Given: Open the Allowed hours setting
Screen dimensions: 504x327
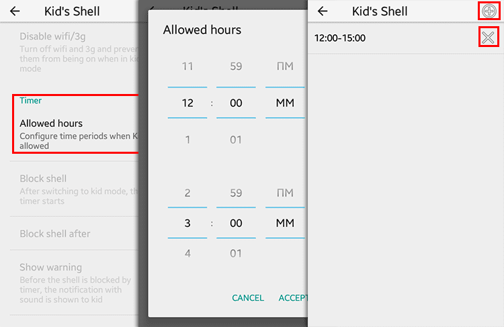Looking at the screenshot, I should click(x=75, y=134).
